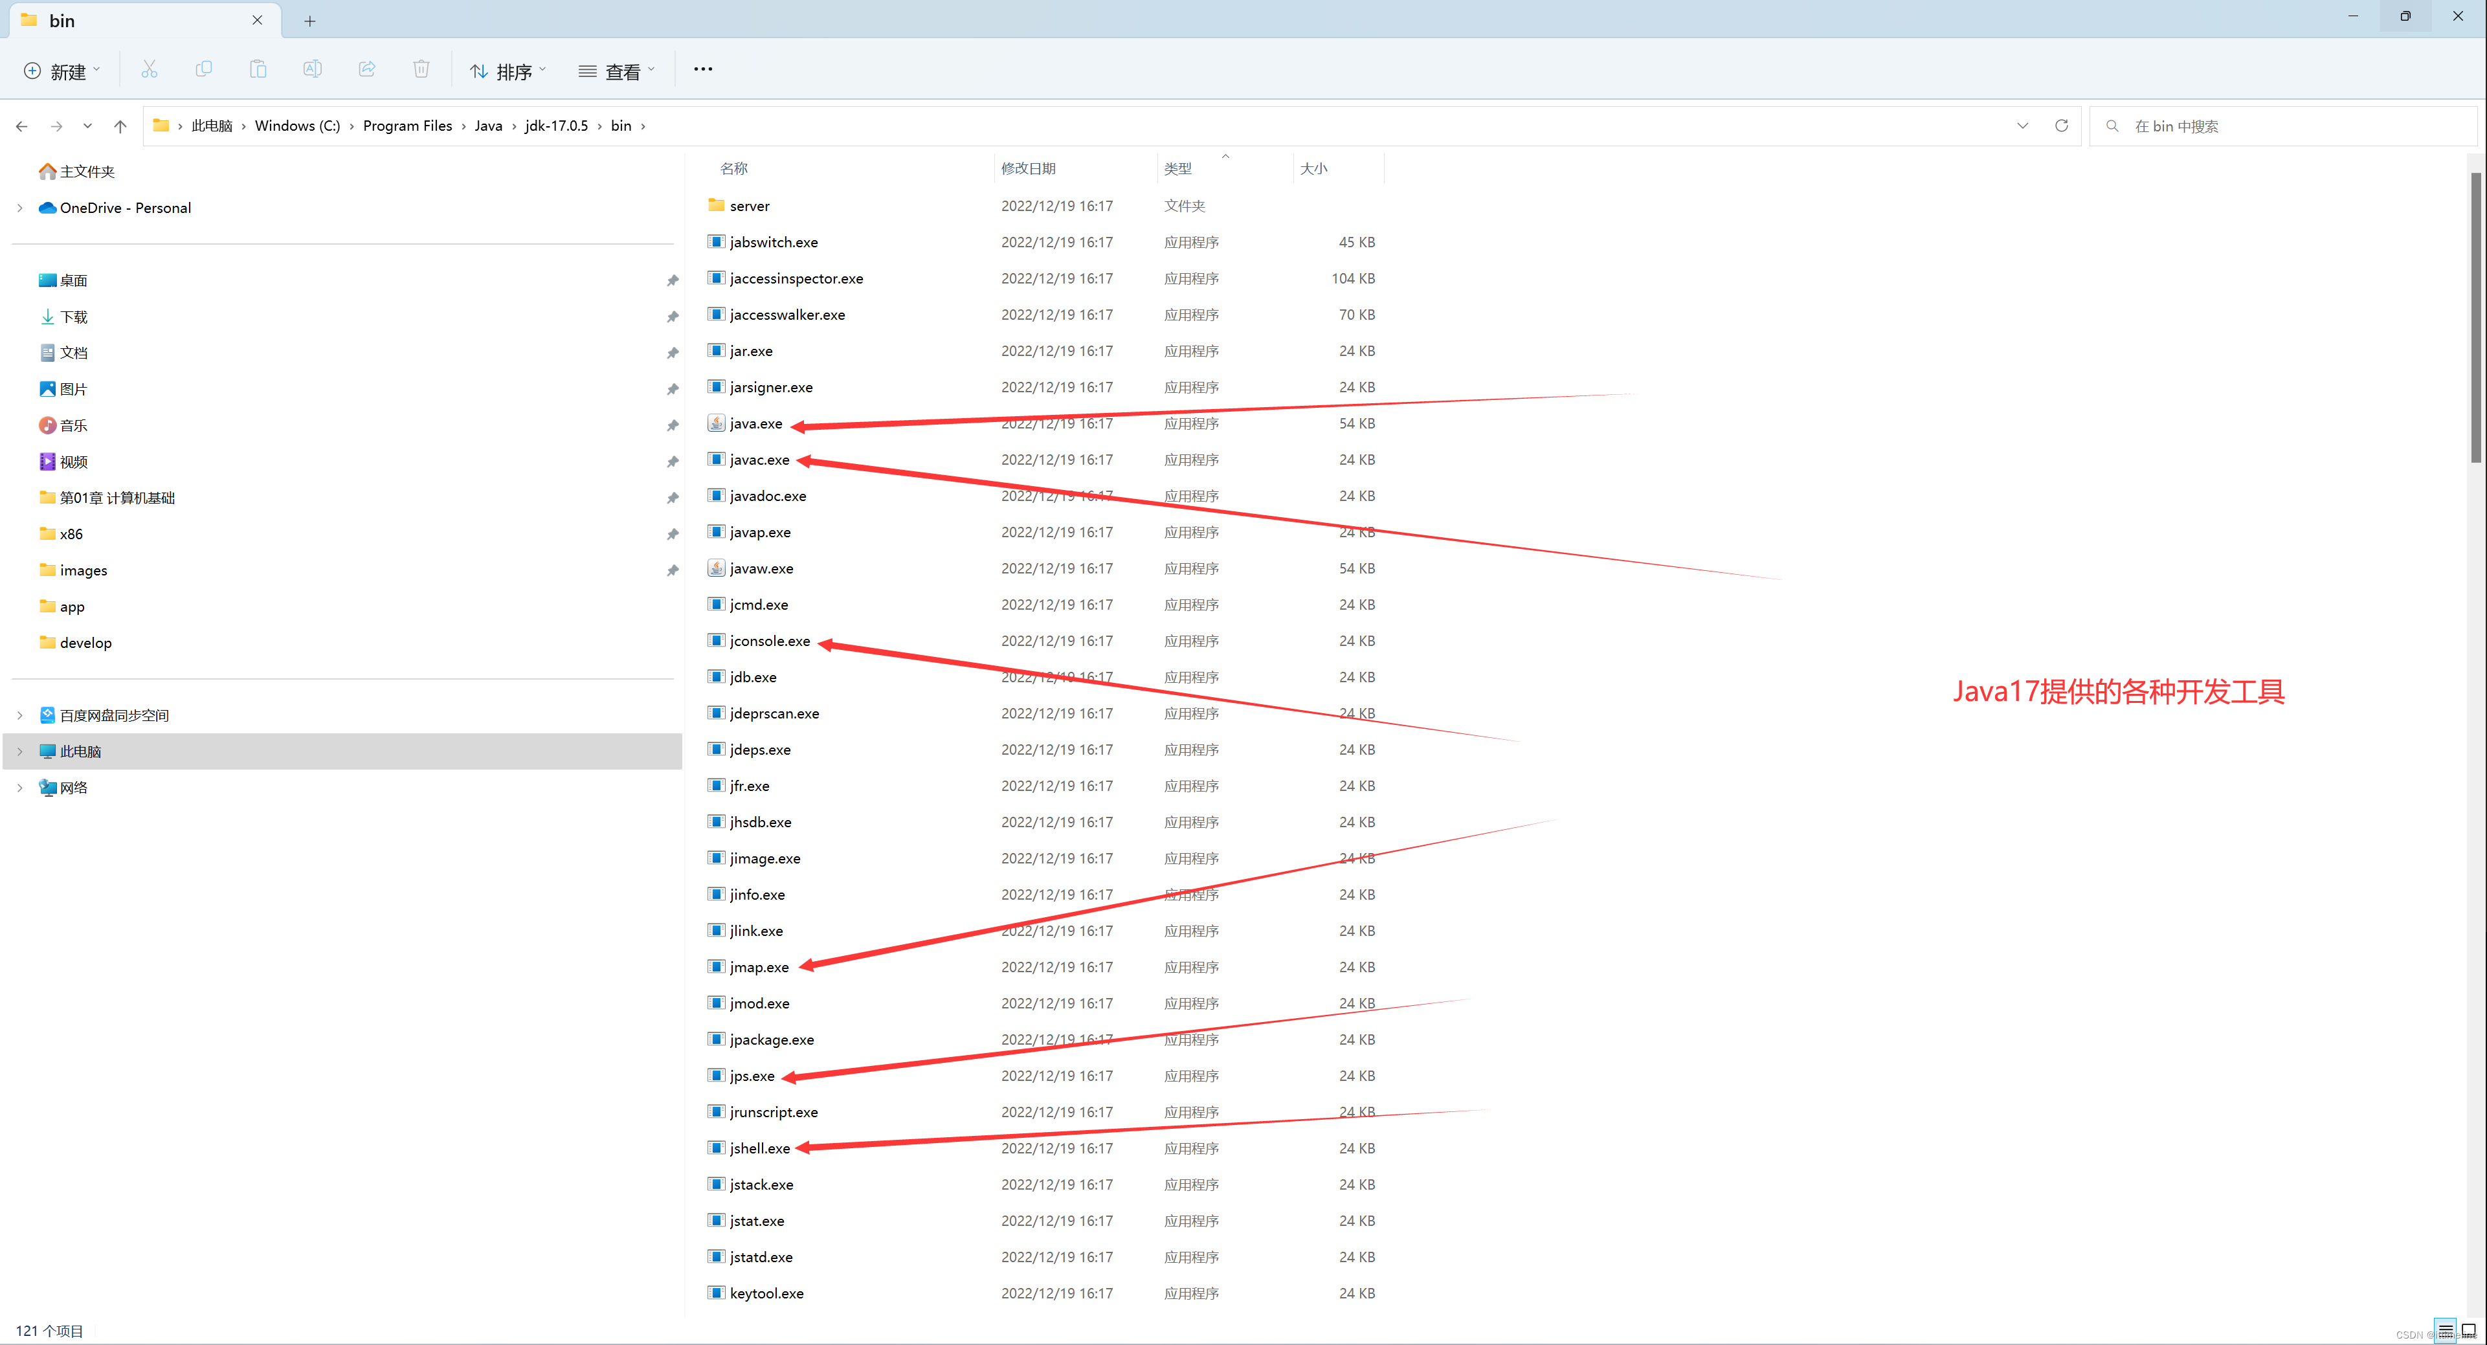Expand 此电脑 tree node

pos(20,751)
